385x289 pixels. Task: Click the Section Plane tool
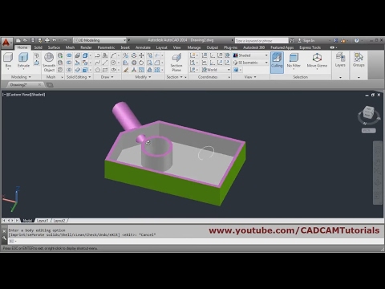pyautogui.click(x=176, y=62)
